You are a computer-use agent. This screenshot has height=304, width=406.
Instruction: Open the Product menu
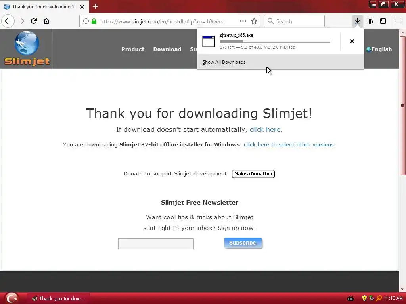click(133, 49)
